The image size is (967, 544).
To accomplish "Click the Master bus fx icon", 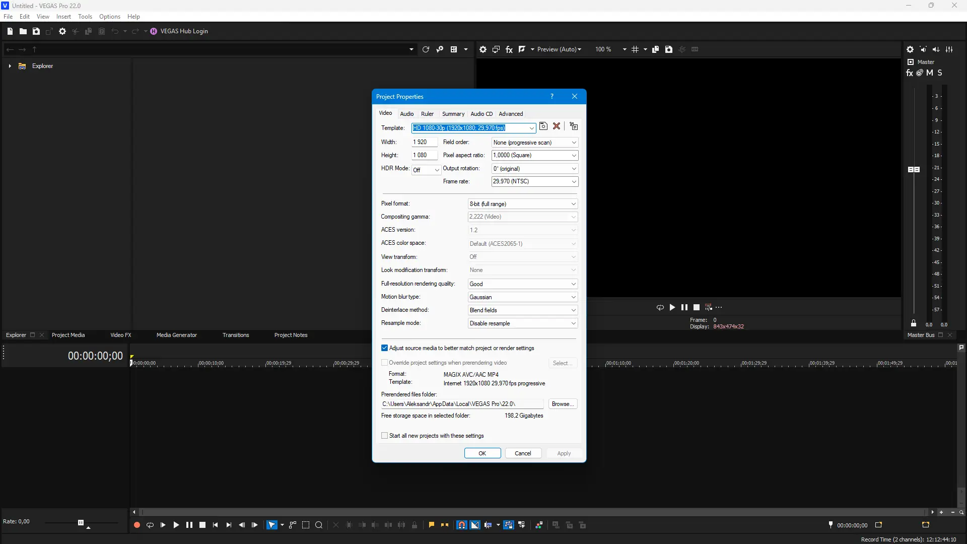I will coord(910,73).
